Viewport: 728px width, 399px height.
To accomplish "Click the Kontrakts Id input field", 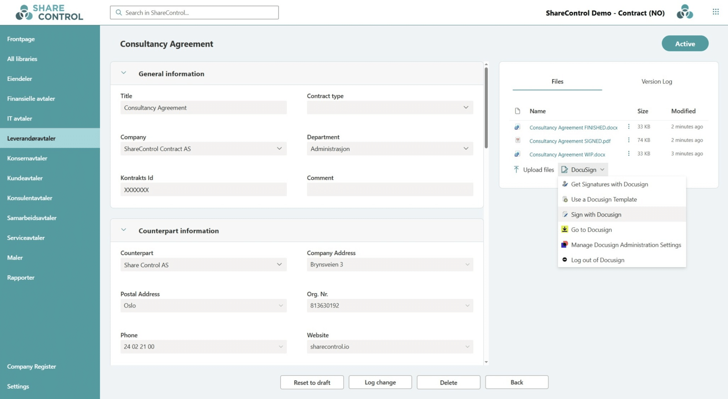I will [x=203, y=189].
